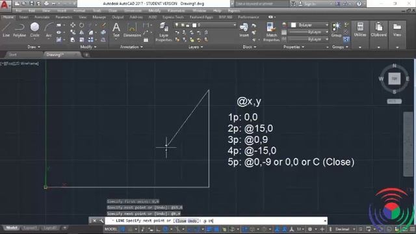Click the layer color swatch in Layers panel
The width and height of the screenshot is (416, 234).
click(194, 25)
